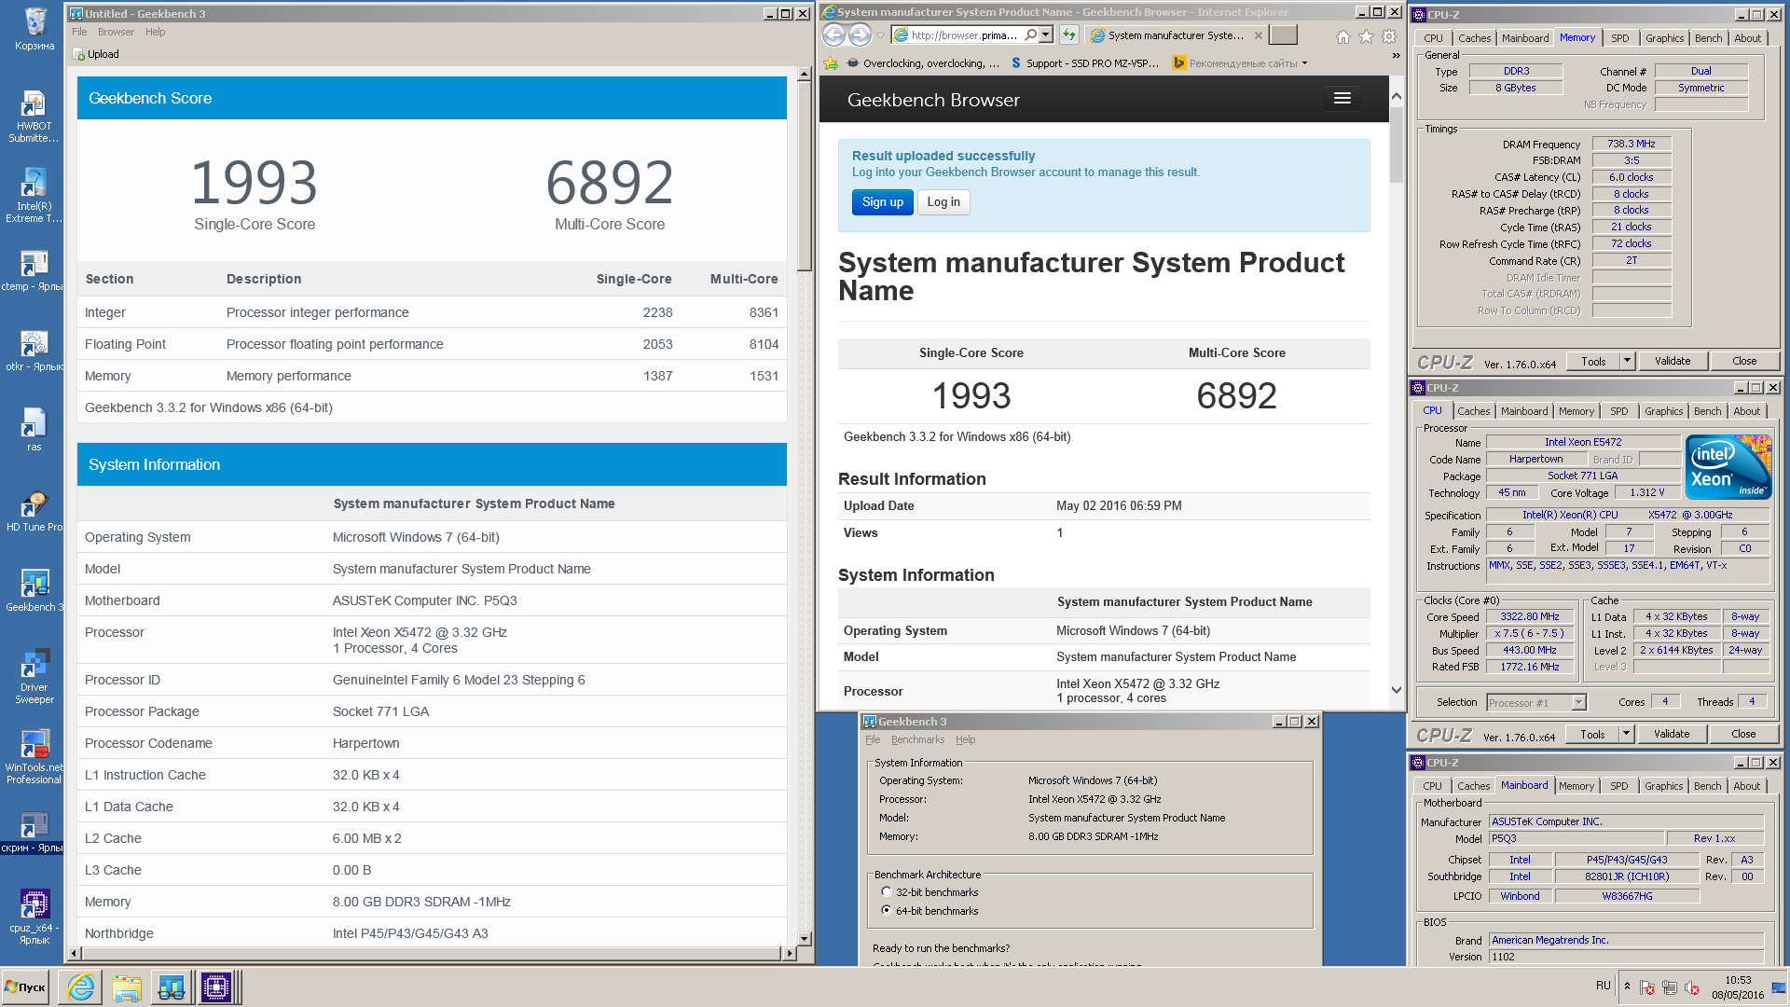This screenshot has height=1007, width=1790.
Task: Open Action Center flag tray icon
Action: point(1647,987)
